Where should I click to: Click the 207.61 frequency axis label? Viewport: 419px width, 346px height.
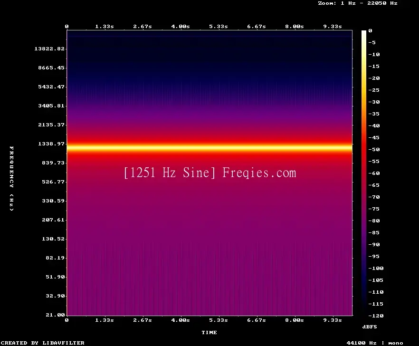click(x=53, y=220)
